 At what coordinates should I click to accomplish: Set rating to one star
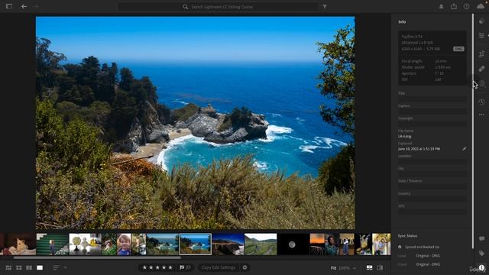[x=144, y=267]
